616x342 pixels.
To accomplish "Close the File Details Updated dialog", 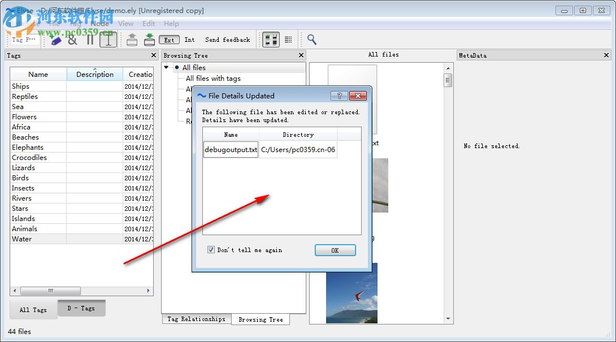I will (358, 96).
